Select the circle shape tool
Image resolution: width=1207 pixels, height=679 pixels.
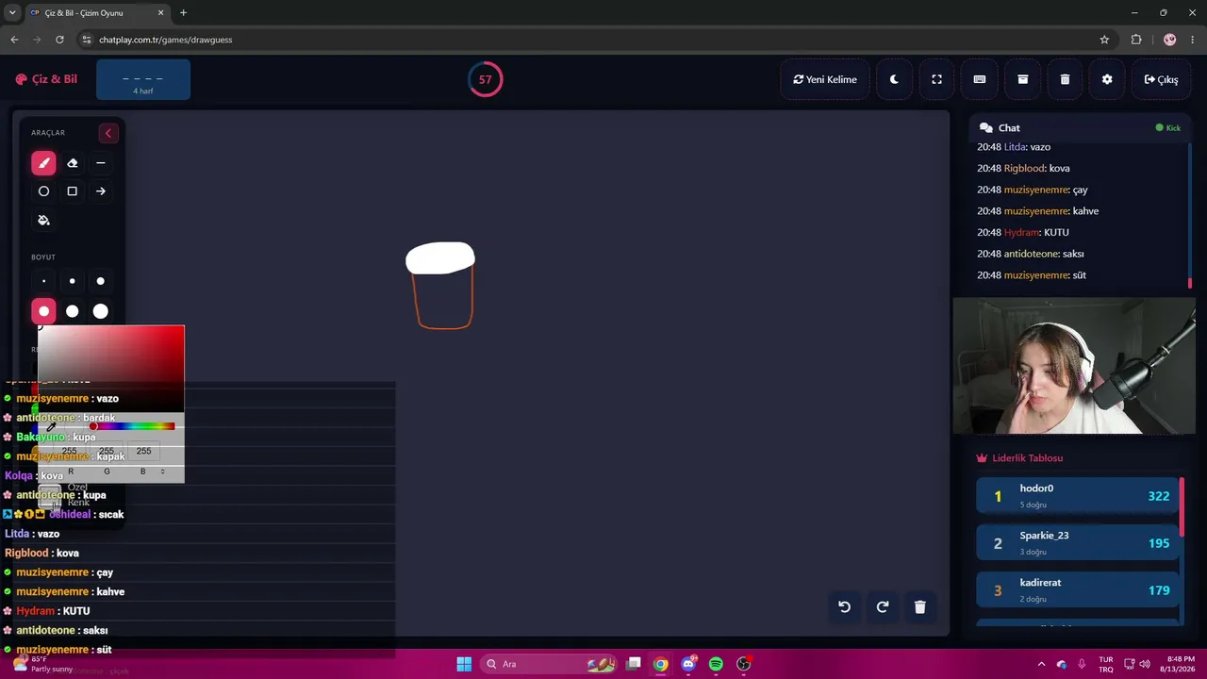tap(43, 191)
